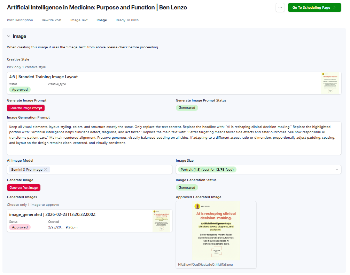The image size is (350, 275).
Task: Open the creative style thumbnail preview
Action: pyautogui.click(x=330, y=83)
